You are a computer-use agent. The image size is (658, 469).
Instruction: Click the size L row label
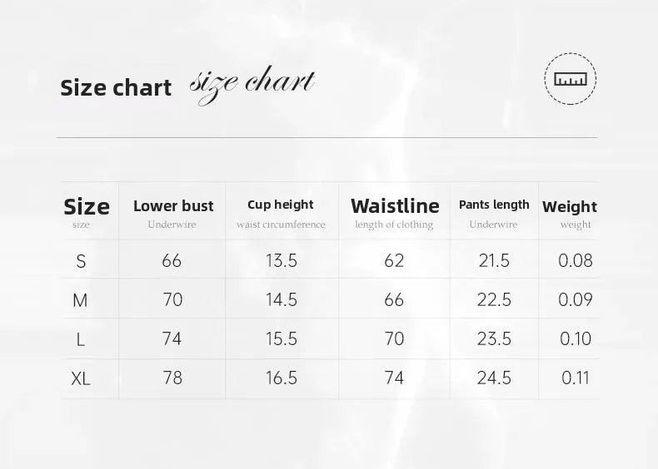81,339
